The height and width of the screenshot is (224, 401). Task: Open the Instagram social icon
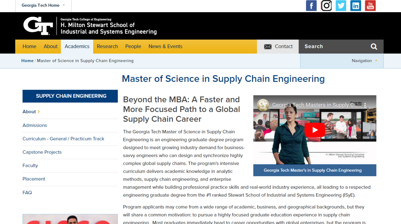point(326,6)
